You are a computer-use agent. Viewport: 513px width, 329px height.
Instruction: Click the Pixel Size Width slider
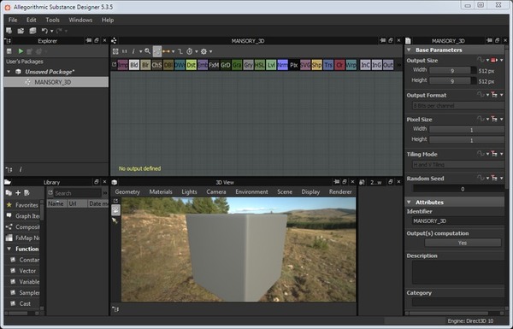click(467, 130)
